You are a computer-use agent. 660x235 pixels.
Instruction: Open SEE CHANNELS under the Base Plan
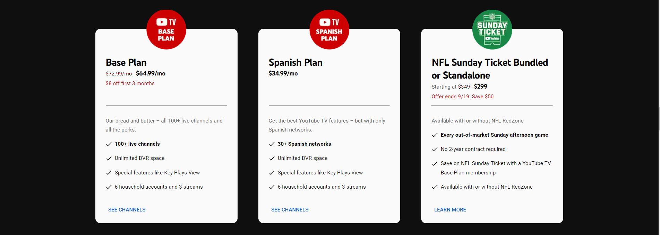[x=127, y=209]
